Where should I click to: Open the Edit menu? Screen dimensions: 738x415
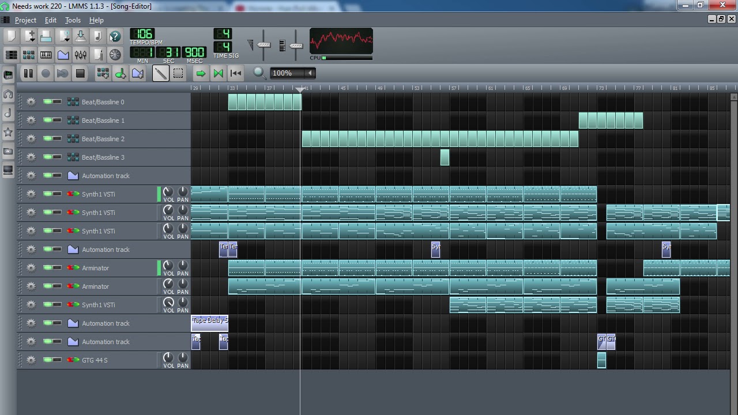click(x=51, y=20)
